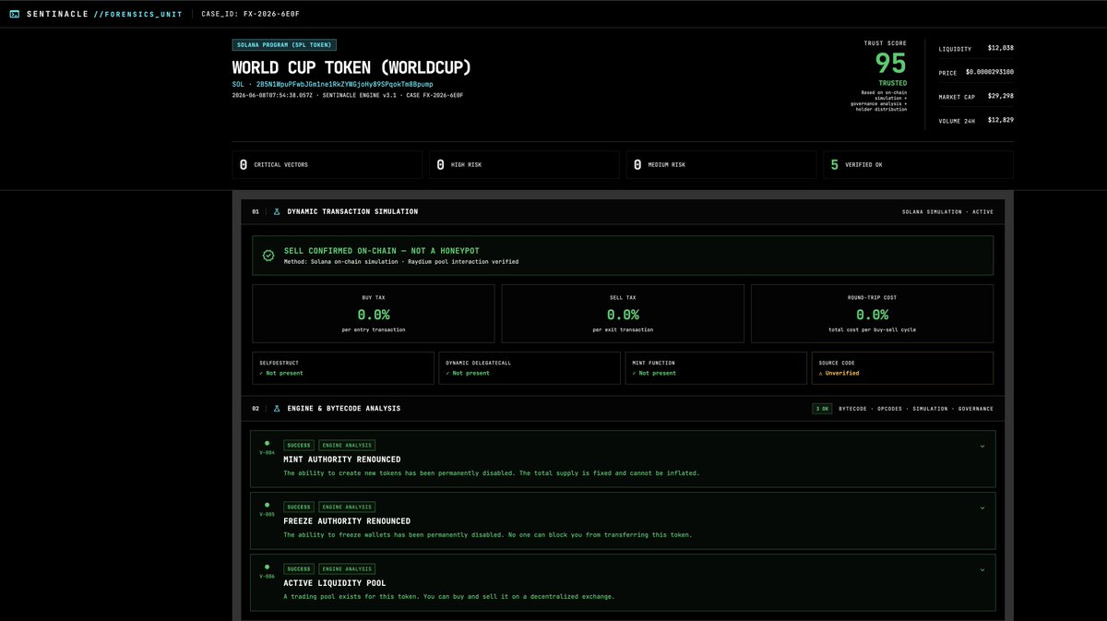Screen dimensions: 1107x621
Task: Expand the Mint Authority Renounced card chevron
Action: pos(982,446)
